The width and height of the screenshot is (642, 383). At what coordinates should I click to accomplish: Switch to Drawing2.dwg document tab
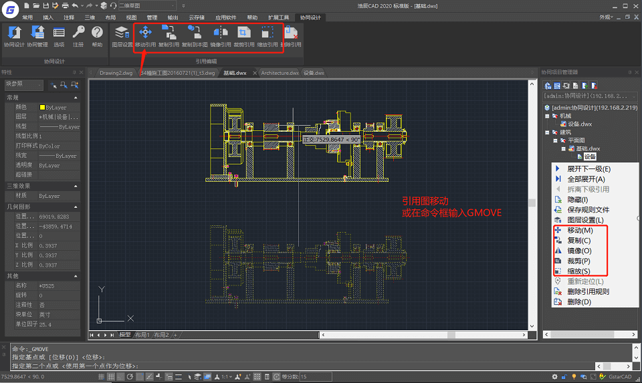[x=116, y=73]
